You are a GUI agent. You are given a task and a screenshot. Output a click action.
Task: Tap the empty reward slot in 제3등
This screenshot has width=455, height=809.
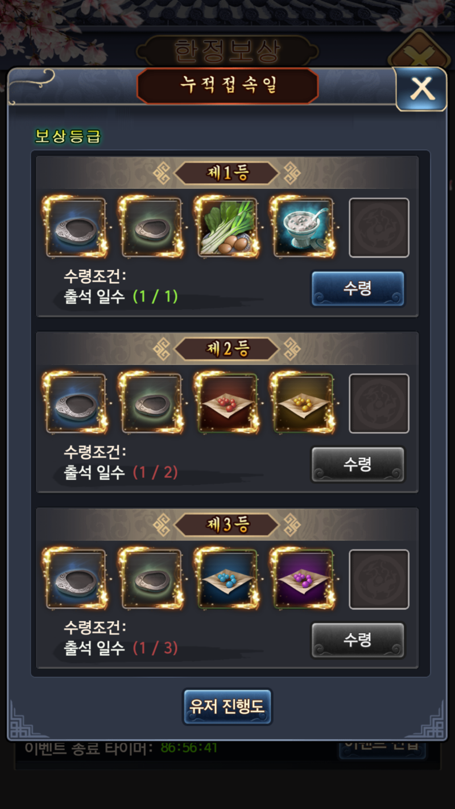379,579
